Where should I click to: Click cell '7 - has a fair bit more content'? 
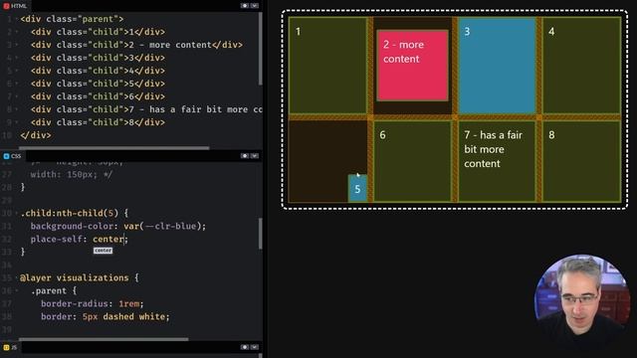tap(497, 161)
